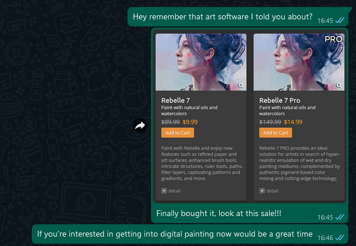The height and width of the screenshot is (246, 356).
Task: Expand the detail plus icon under Rebelle 7 Pro
Action: tap(262, 191)
